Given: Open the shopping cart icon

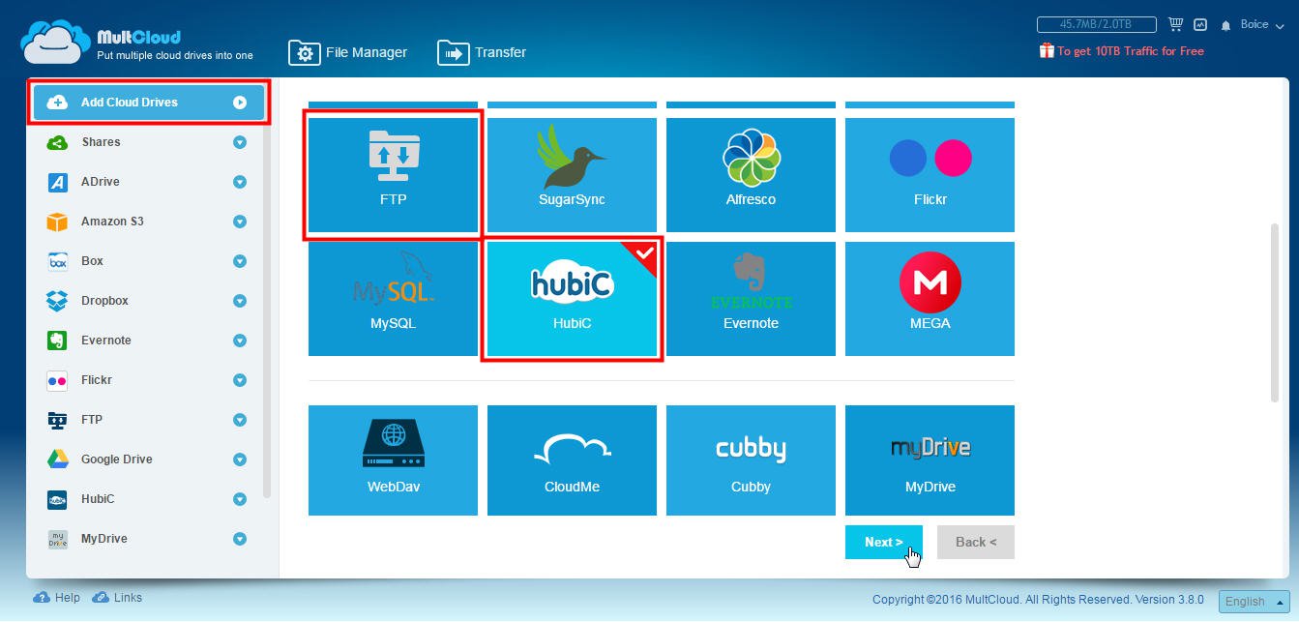Looking at the screenshot, I should [1176, 24].
